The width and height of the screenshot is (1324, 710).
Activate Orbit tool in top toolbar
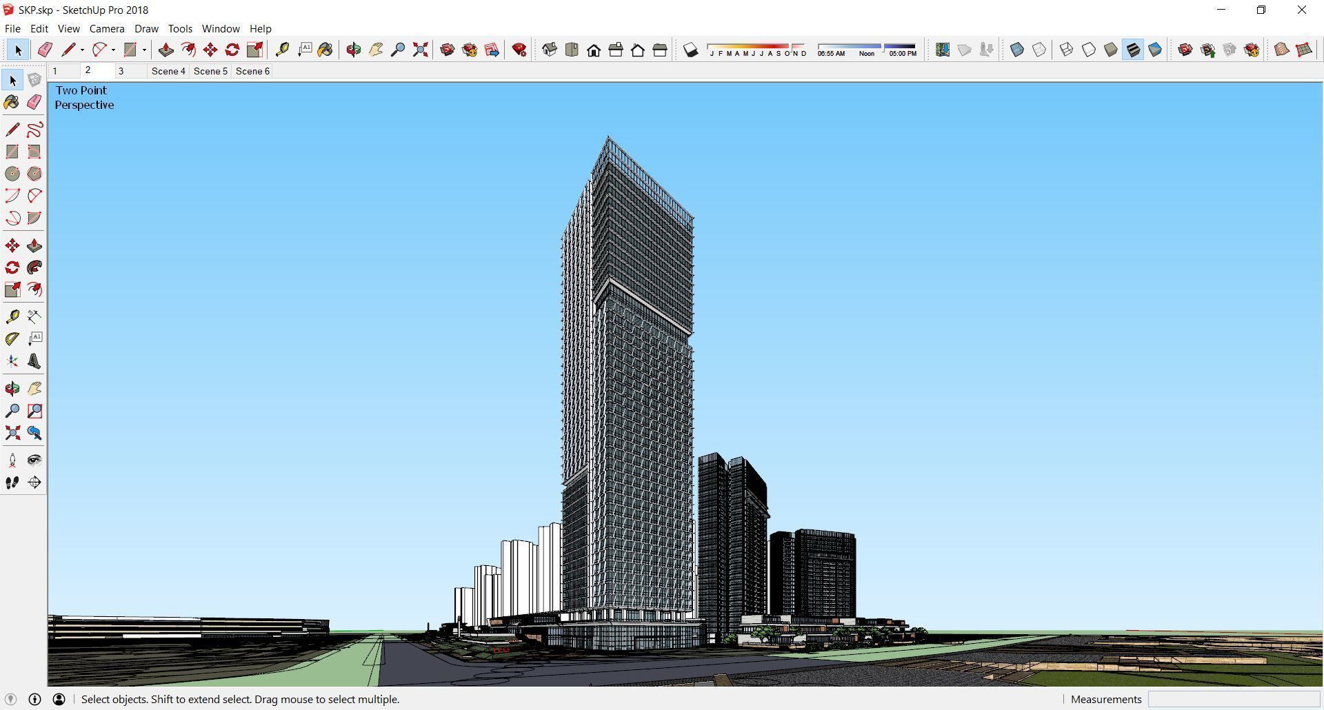click(354, 50)
